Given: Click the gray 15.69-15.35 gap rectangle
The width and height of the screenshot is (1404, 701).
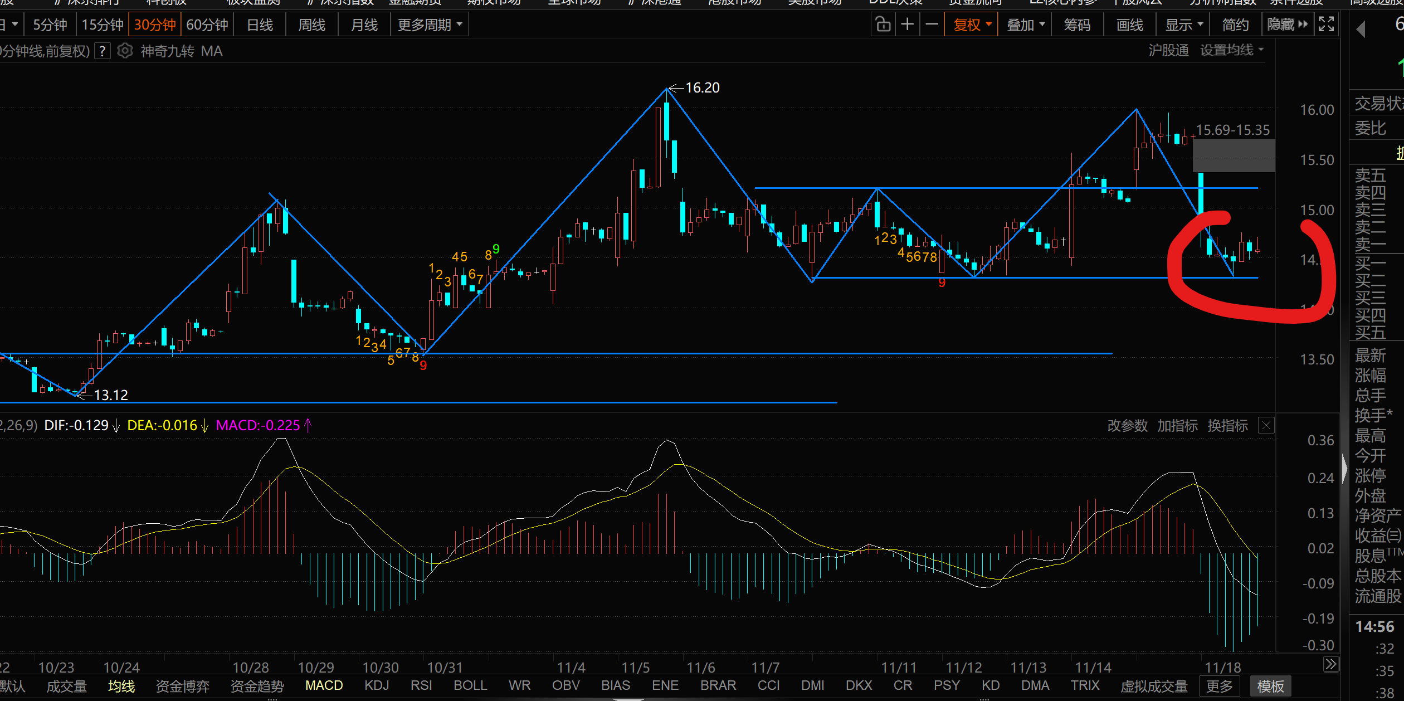Looking at the screenshot, I should pos(1234,155).
